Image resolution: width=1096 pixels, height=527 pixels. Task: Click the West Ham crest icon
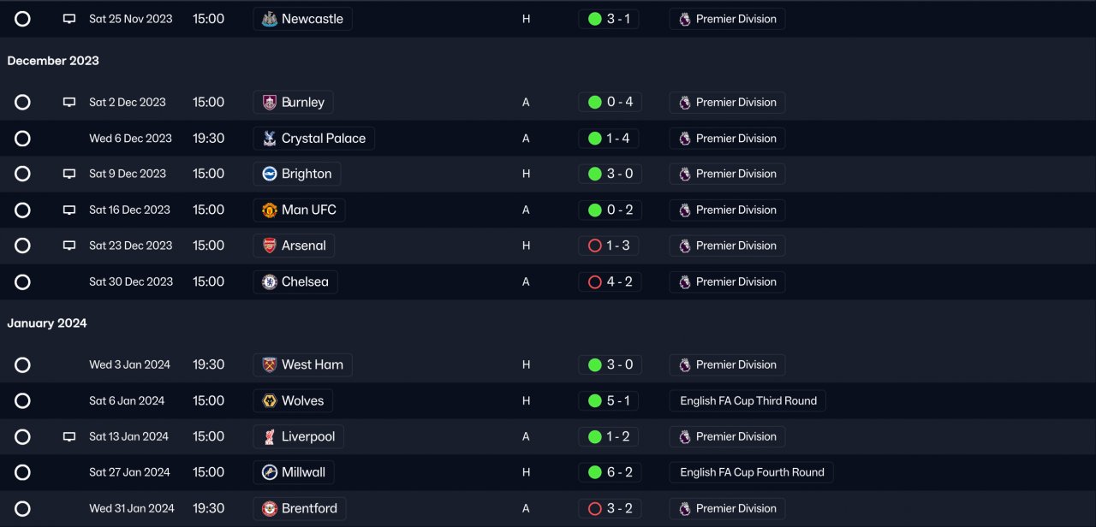click(x=270, y=365)
